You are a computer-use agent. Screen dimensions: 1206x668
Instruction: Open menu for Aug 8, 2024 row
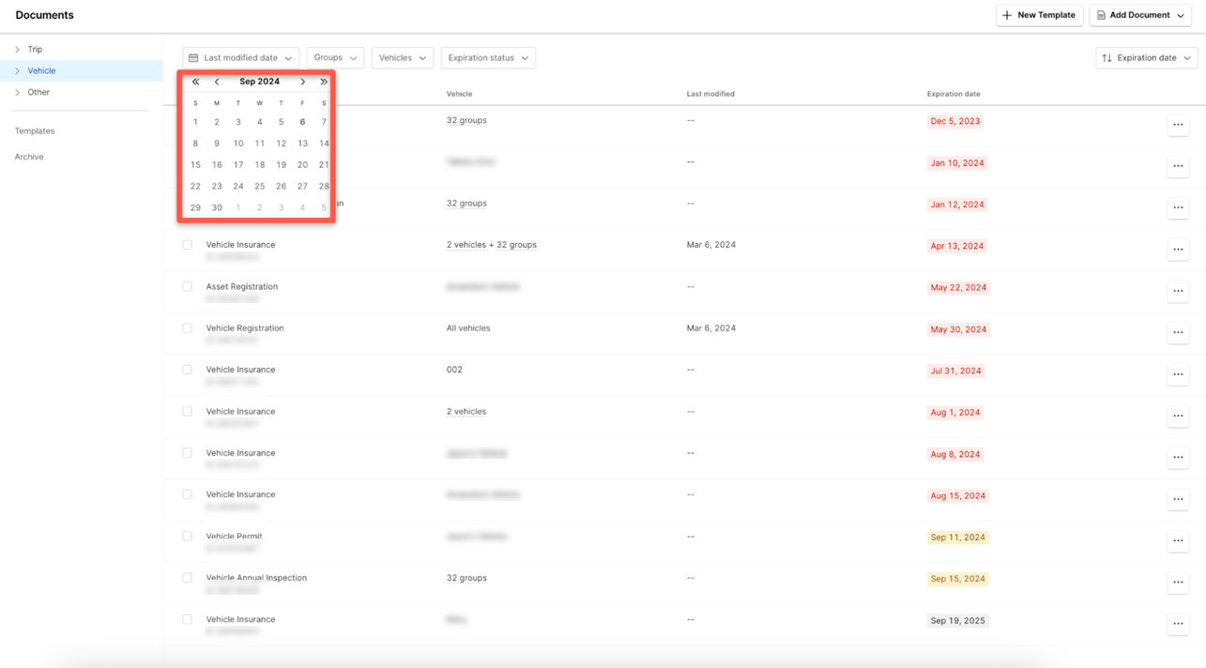1178,457
